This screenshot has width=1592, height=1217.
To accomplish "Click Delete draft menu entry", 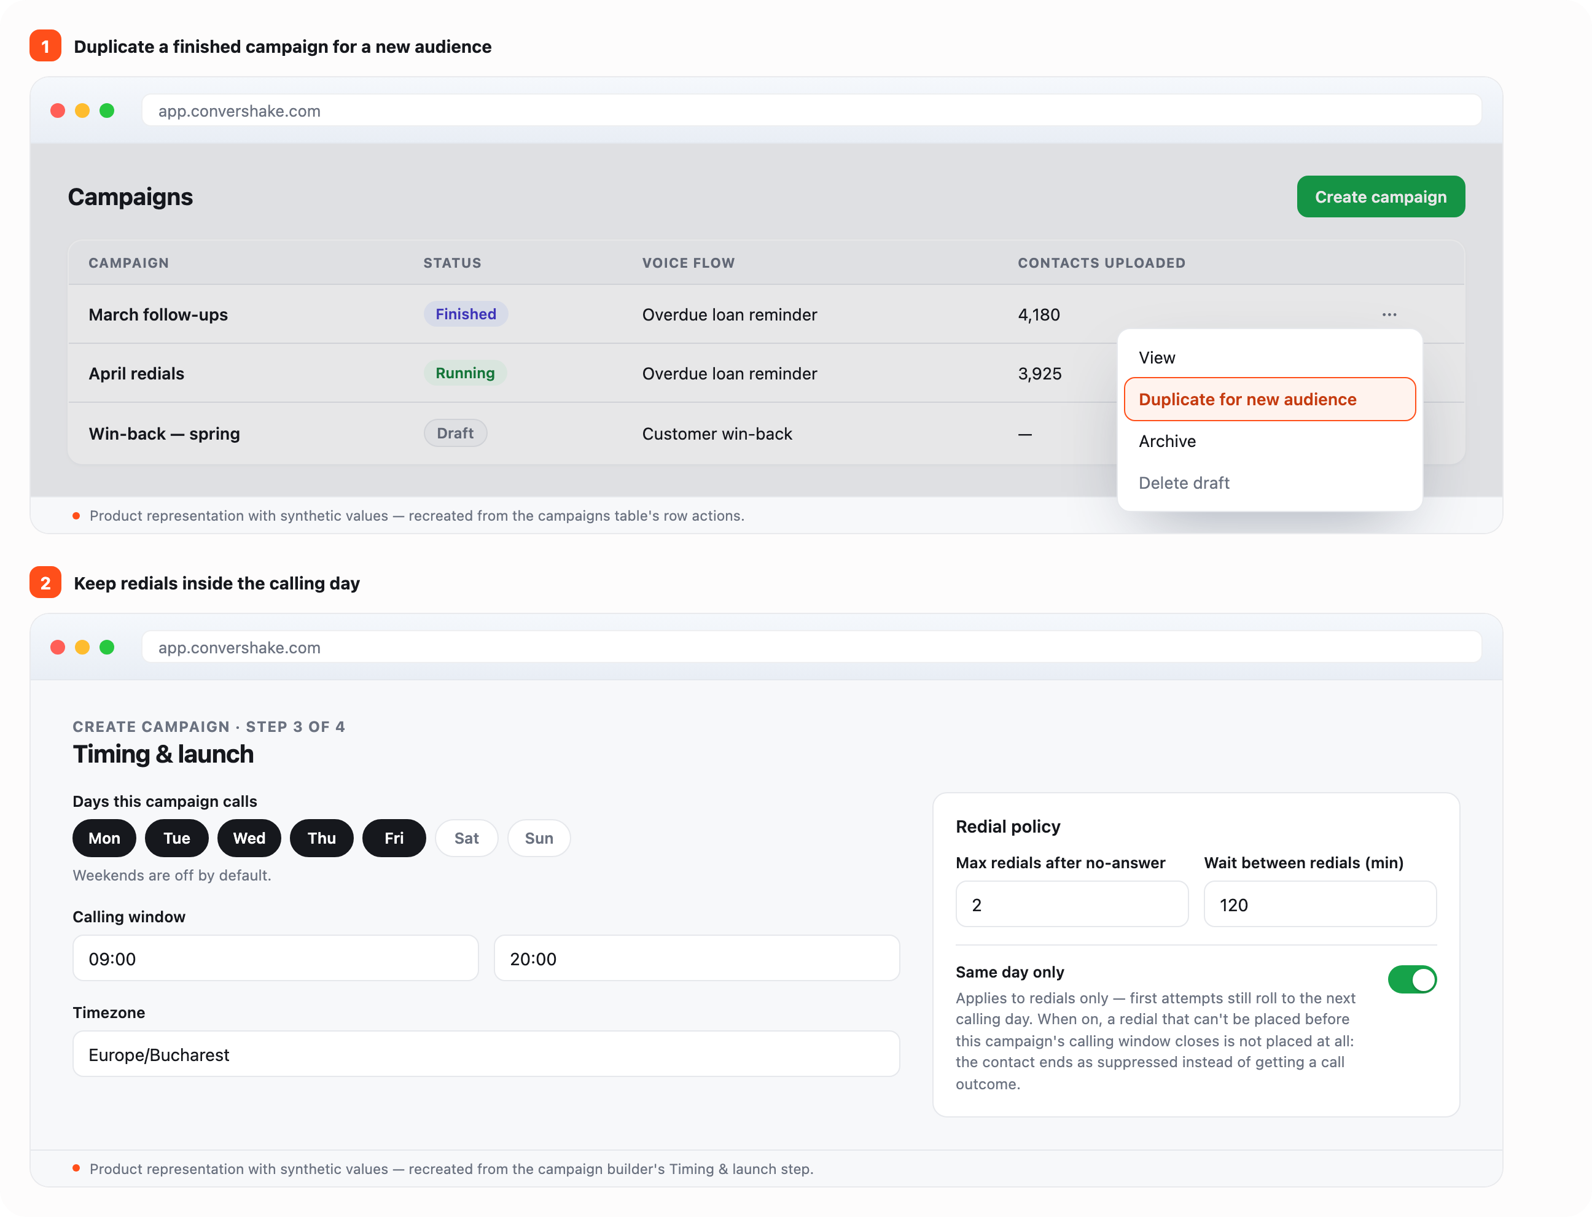I will coord(1270,483).
